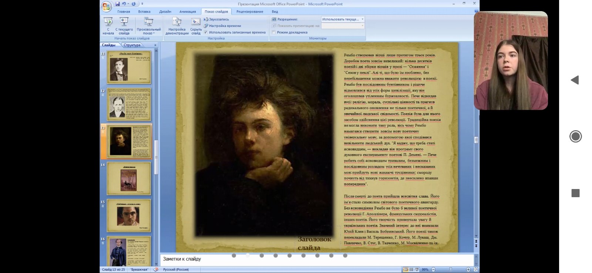Click Звукозапись record narration
The width and height of the screenshot is (592, 273).
click(216, 19)
